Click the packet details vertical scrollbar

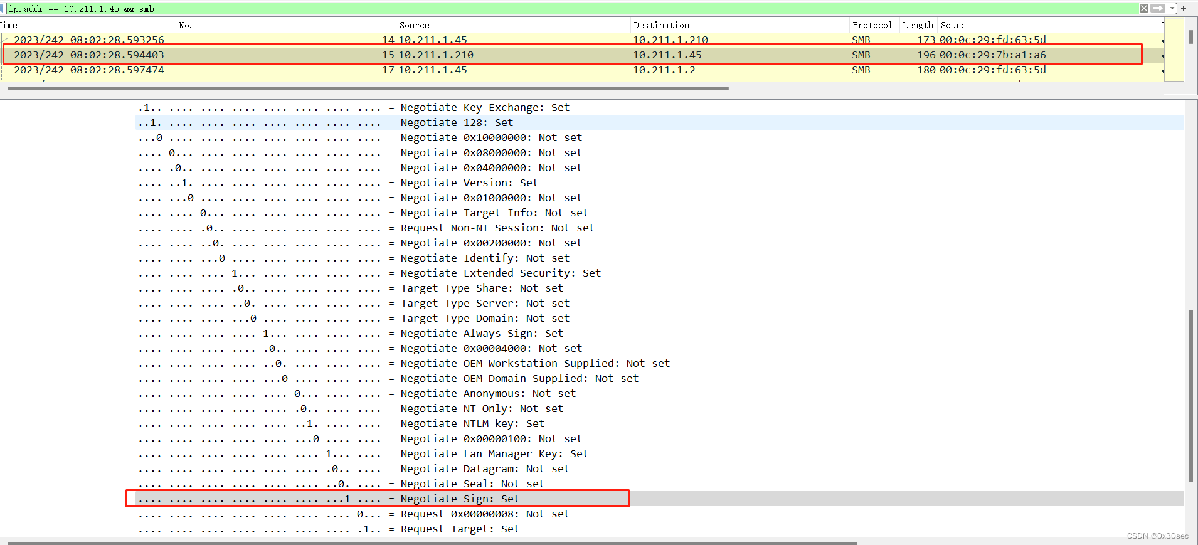click(x=1190, y=396)
